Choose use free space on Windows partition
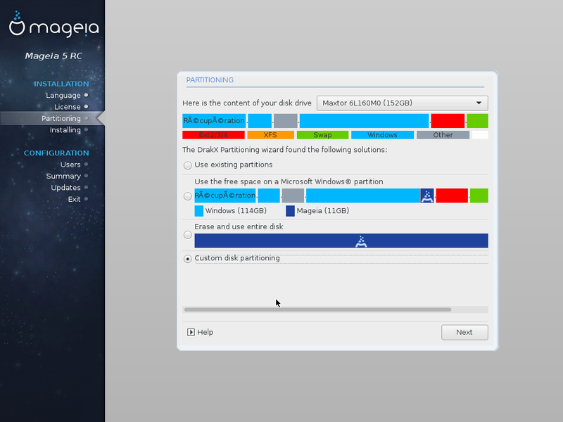The width and height of the screenshot is (563, 422). coord(187,196)
